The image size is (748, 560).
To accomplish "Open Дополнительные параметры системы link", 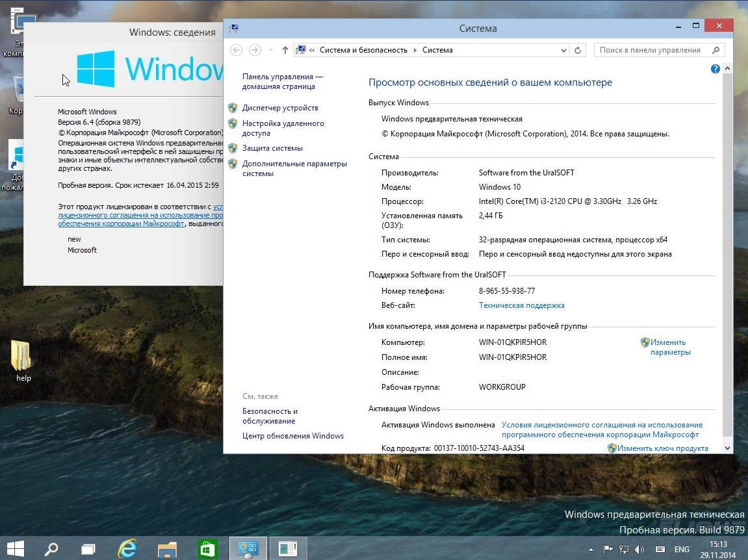I will pyautogui.click(x=294, y=168).
